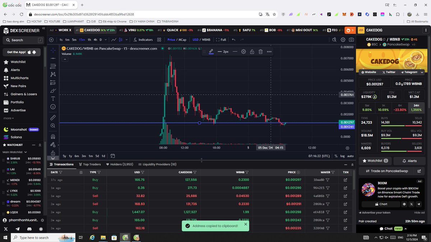431x242 pixels.
Task: Undo last chart action
Action: pyautogui.click(x=233, y=40)
